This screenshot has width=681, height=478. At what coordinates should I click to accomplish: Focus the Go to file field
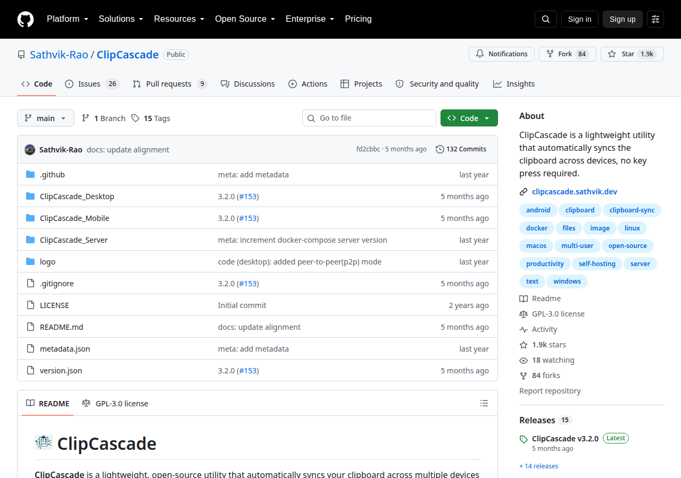369,118
